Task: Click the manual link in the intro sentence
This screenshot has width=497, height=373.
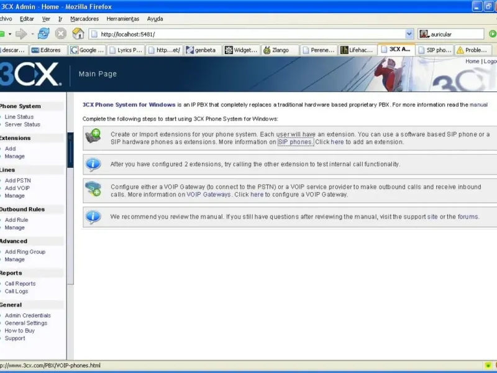Action: pos(478,104)
